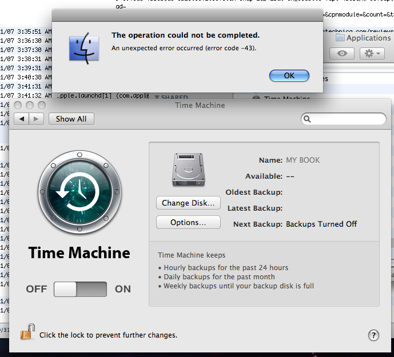Minimize the Time Machine preferences window
Image resolution: width=394 pixels, height=357 pixels.
pyautogui.click(x=30, y=105)
